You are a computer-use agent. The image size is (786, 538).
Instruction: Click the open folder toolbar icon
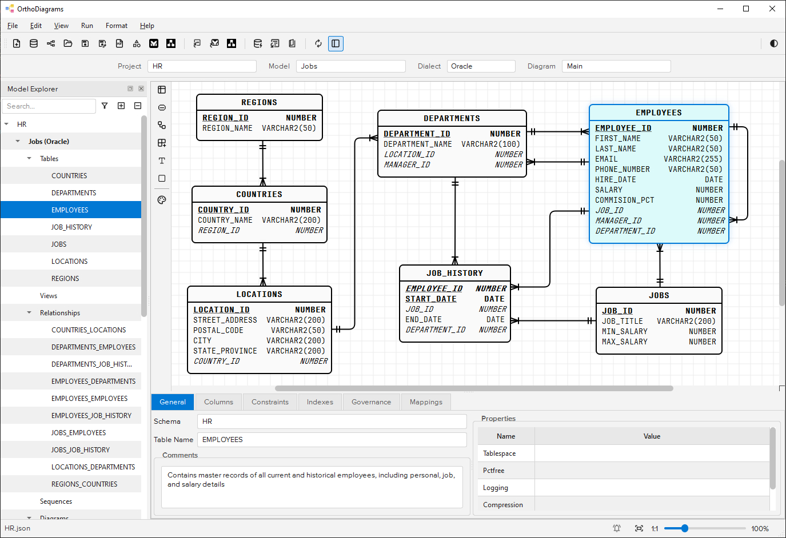click(x=68, y=43)
